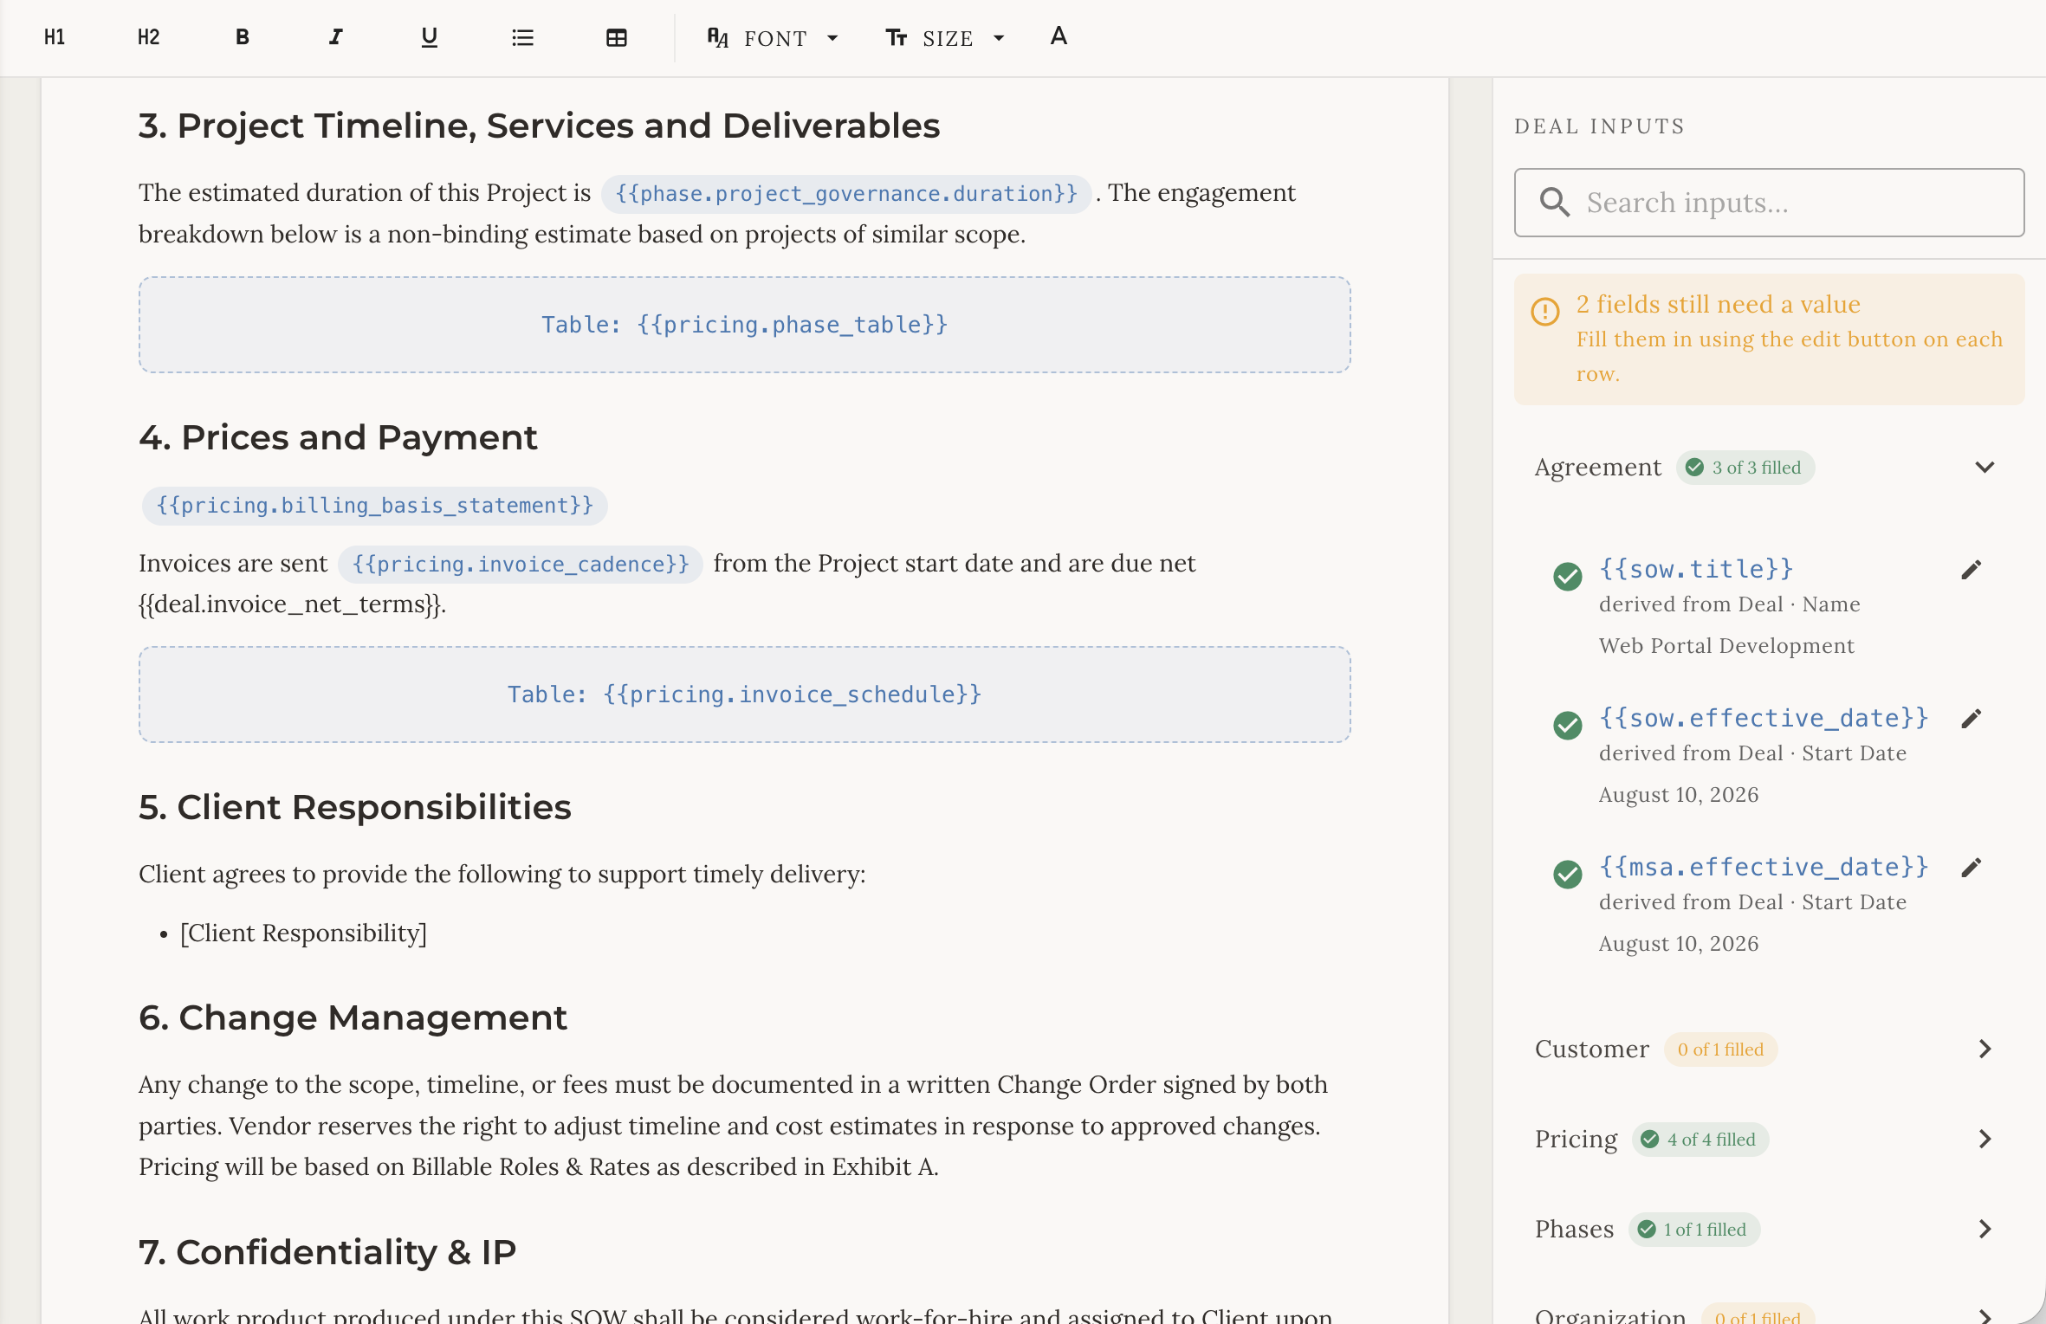2046x1324 pixels.
Task: Click the pricing.invoice_cadence variable chip
Action: pos(521,565)
